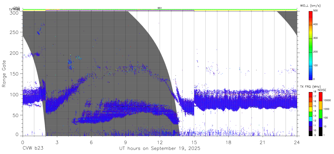Pick the red top swatch of NOISE legend

coord(320,96)
